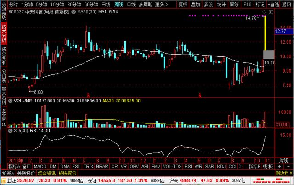Open the 分价表 sidebar panel
Image resolution: width=294 pixels, height=185 pixels.
tap(4, 76)
